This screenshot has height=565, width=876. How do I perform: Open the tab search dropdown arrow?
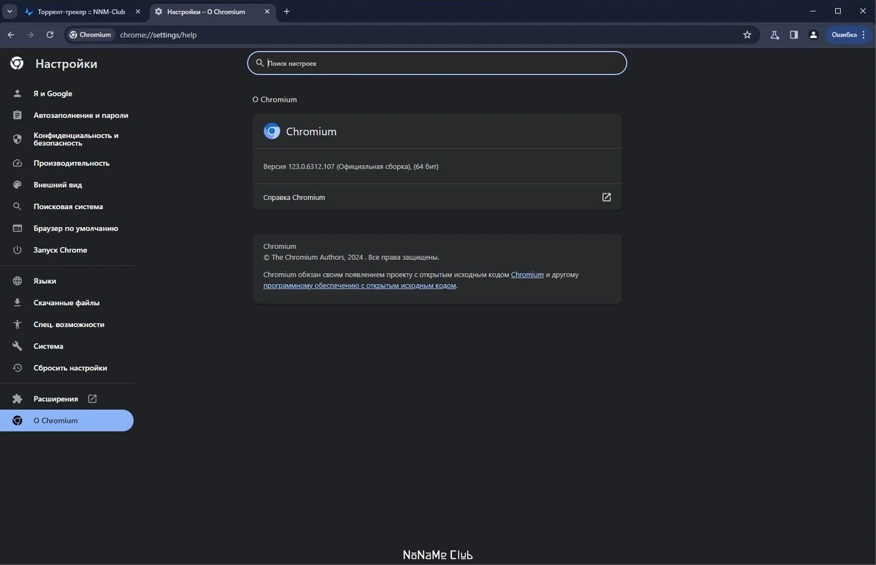coord(10,12)
